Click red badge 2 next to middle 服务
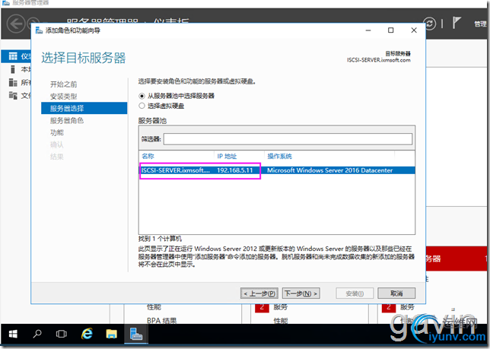The width and height of the screenshot is (490, 349). 262,307
